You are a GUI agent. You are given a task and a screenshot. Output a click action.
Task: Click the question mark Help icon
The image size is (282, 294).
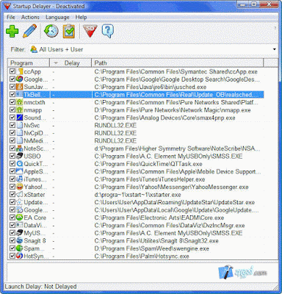[108, 31]
